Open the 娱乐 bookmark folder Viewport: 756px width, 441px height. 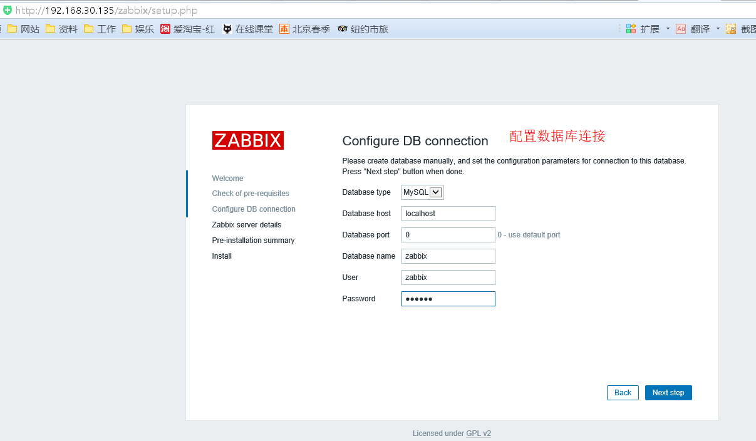pyautogui.click(x=138, y=29)
